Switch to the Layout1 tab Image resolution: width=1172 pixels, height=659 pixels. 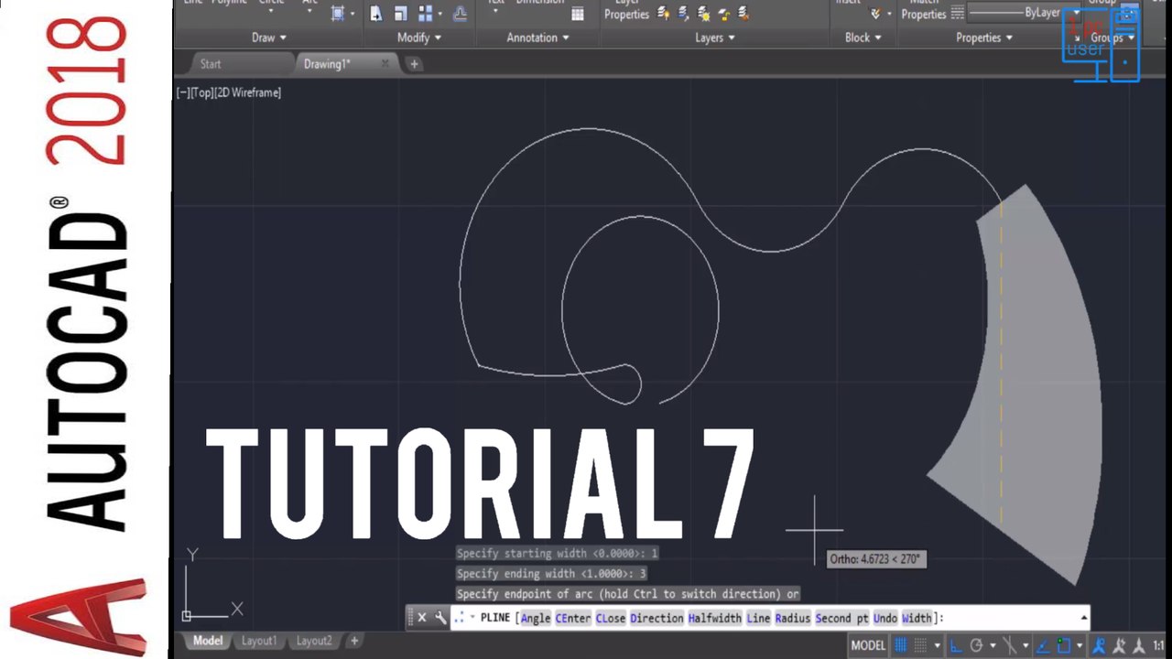[x=259, y=641]
